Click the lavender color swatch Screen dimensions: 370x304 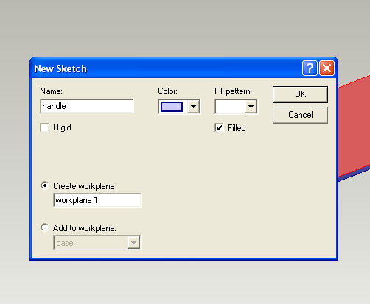click(x=172, y=107)
